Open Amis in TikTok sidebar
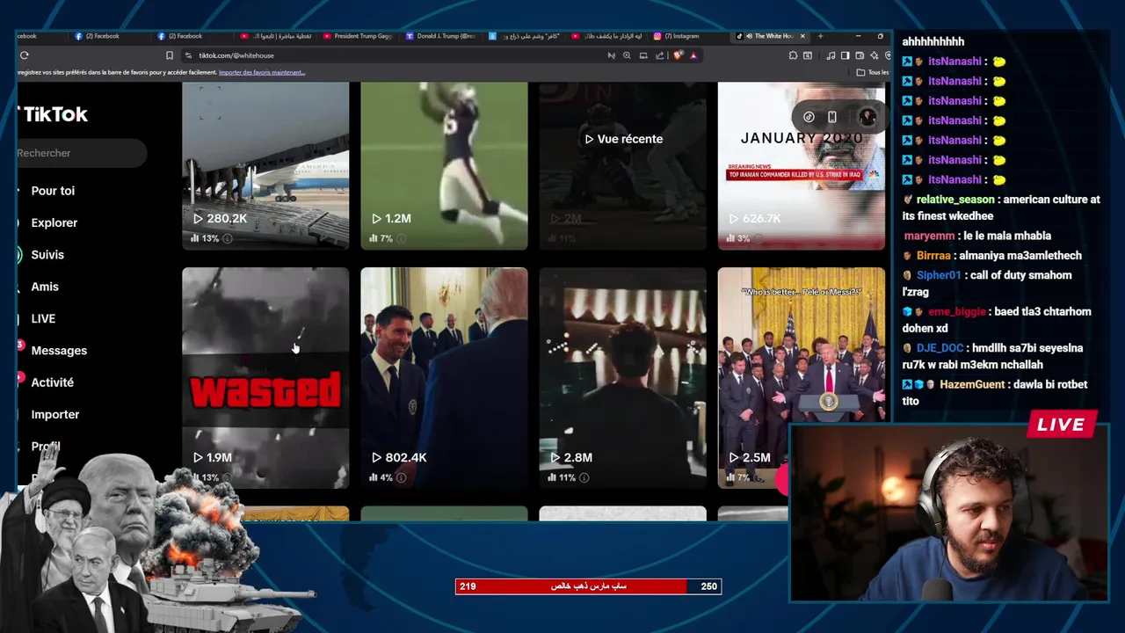 point(45,287)
